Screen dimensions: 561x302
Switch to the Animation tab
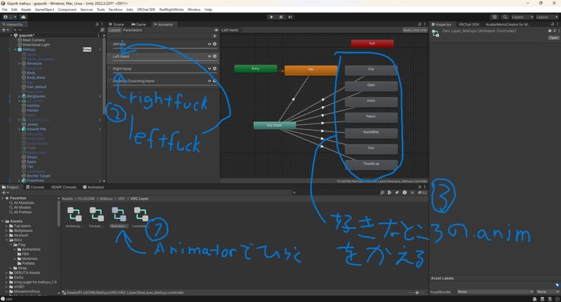pyautogui.click(x=94, y=187)
